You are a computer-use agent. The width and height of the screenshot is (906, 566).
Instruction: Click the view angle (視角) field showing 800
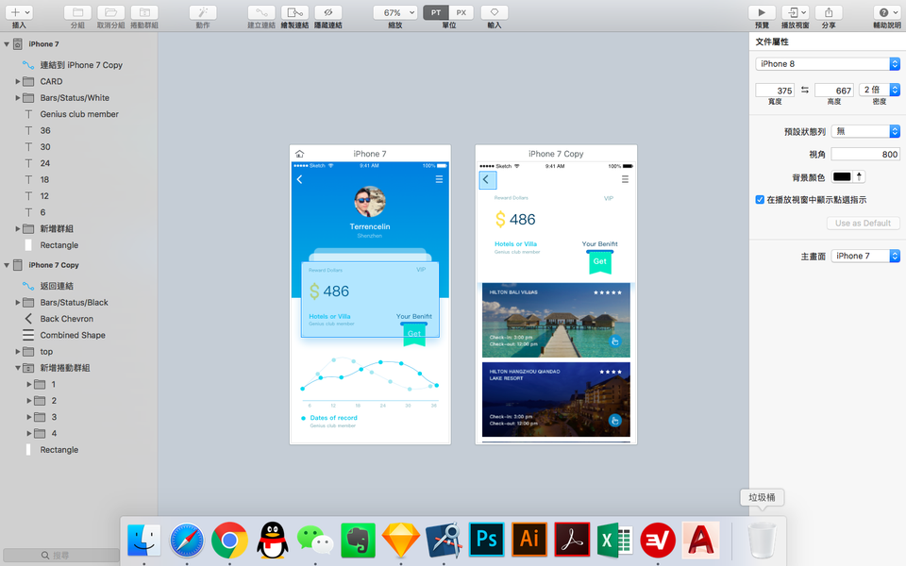[865, 154]
